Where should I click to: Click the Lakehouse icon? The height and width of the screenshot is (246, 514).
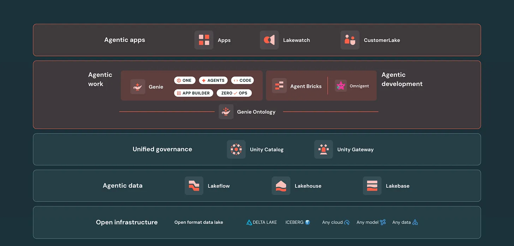point(281,186)
